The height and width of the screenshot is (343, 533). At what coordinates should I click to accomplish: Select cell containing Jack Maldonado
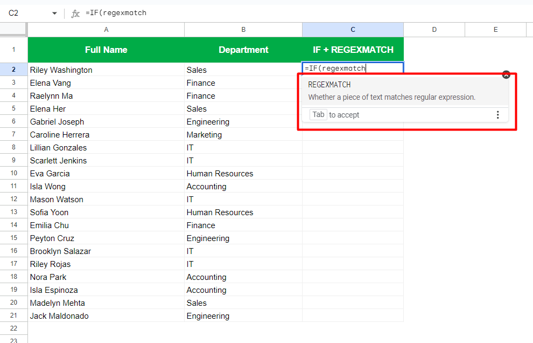pyautogui.click(x=106, y=315)
